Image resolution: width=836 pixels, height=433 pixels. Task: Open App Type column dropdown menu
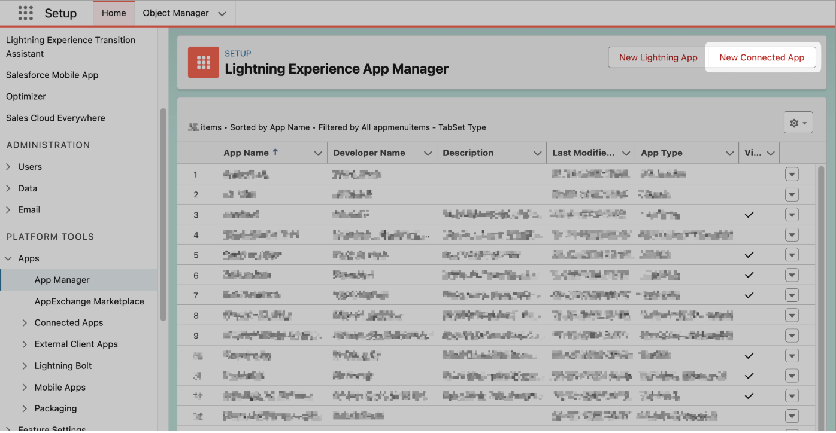[x=729, y=153]
